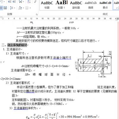Click the Increase Indent icon
Viewport: 119px width, 119px height.
pos(14,1)
